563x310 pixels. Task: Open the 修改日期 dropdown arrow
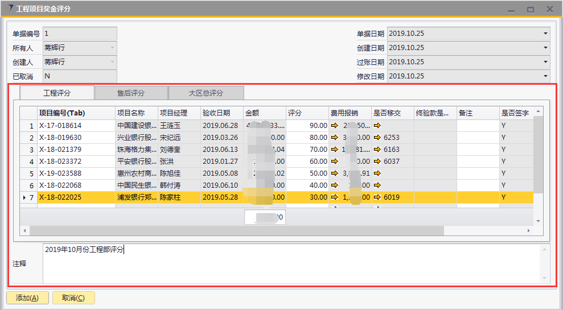click(x=545, y=77)
